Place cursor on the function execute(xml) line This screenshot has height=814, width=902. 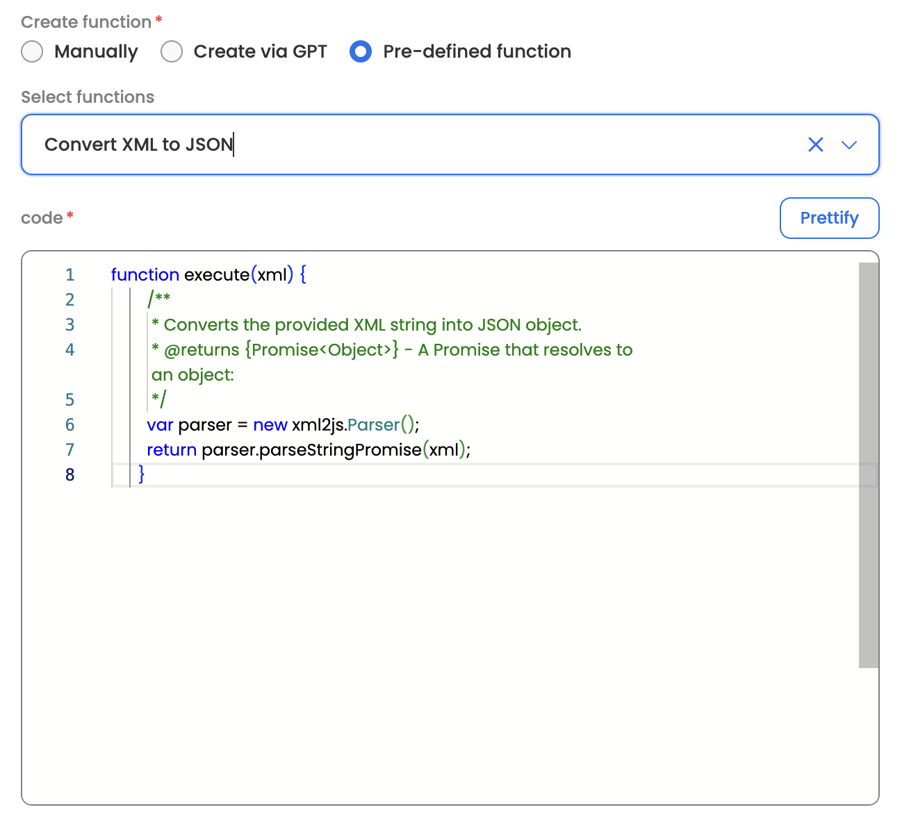(x=208, y=275)
